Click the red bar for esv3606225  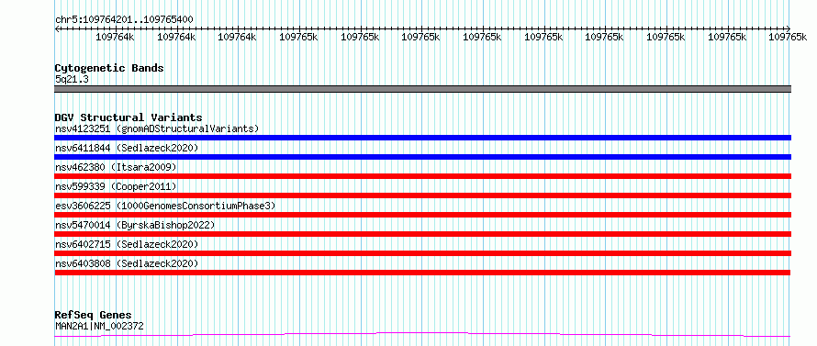(x=422, y=215)
